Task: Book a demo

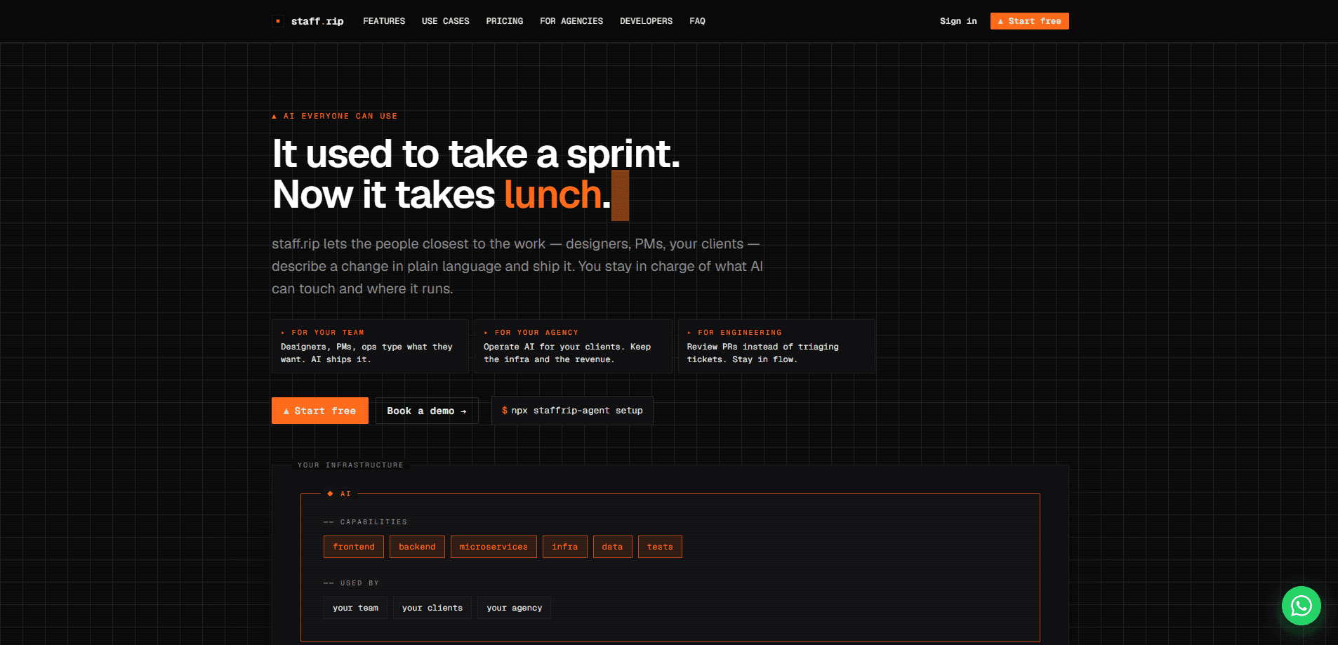Action: click(x=427, y=411)
